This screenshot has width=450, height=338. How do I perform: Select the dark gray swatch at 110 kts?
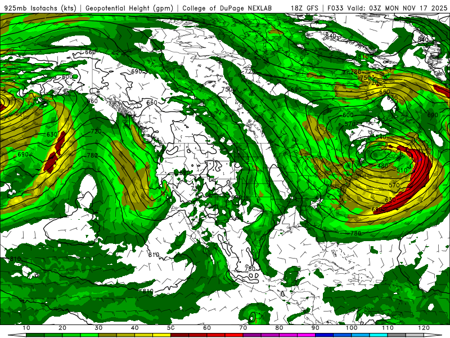[x=397, y=335]
